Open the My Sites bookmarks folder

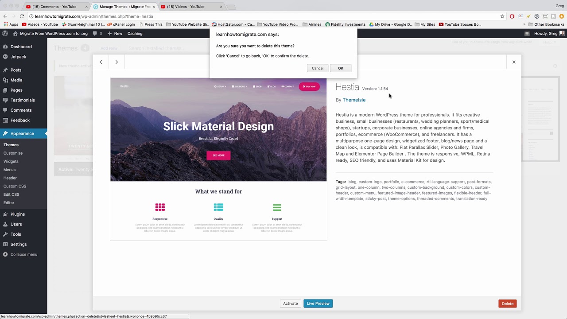tap(425, 24)
